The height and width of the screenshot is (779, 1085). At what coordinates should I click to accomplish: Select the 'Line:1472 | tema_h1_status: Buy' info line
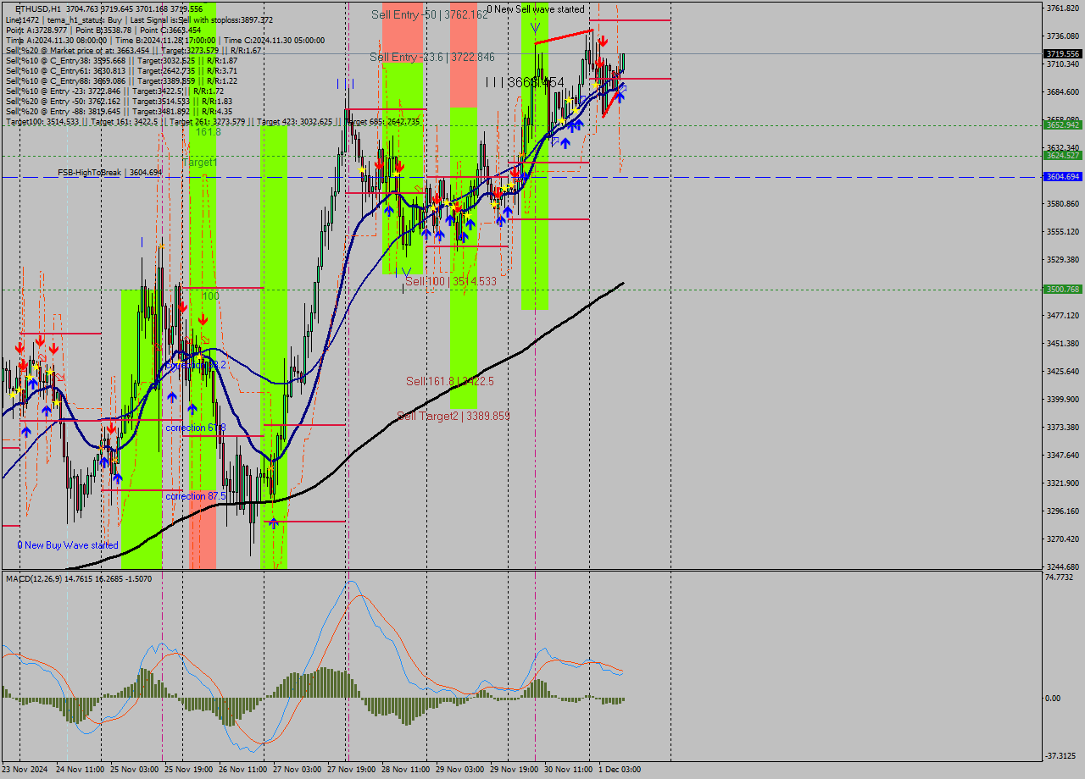coord(139,19)
